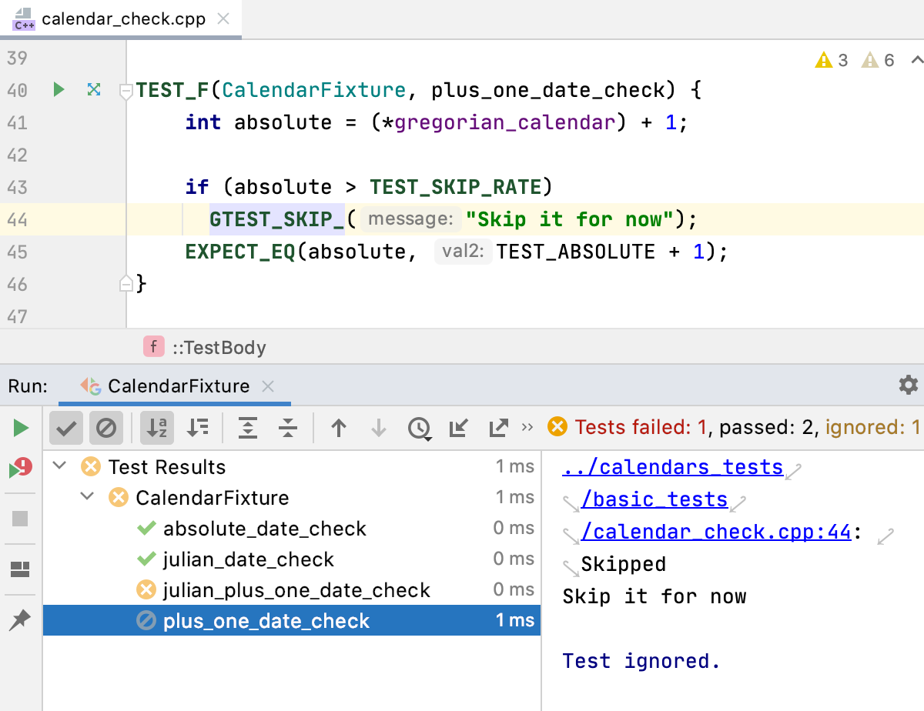Collapse the CalendarFixture tree node

coord(89,498)
